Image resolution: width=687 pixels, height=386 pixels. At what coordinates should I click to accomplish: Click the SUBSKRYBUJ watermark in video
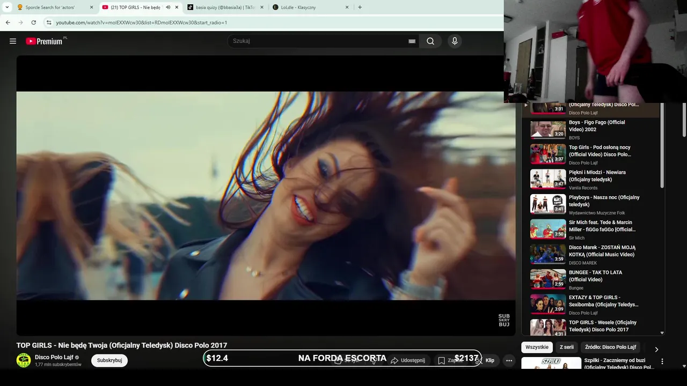coord(504,320)
